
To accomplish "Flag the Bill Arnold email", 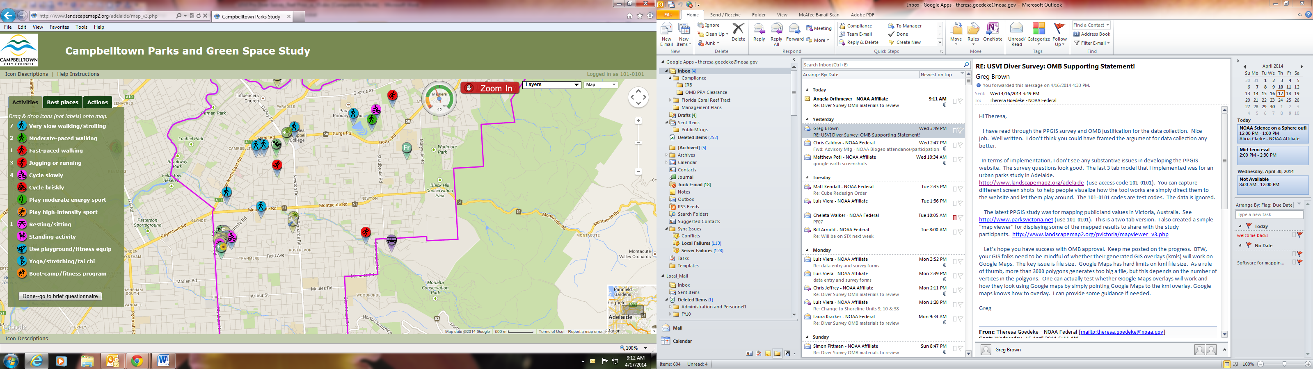I will tap(960, 232).
